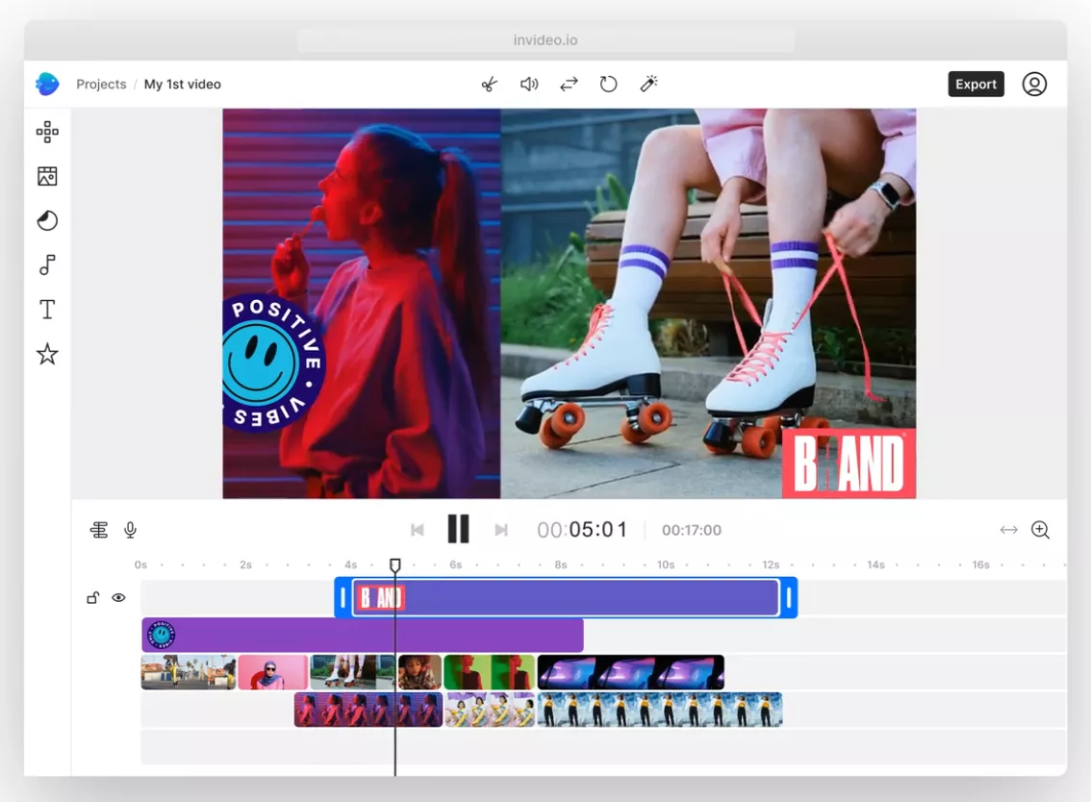Click the timeline layers align icon
The height and width of the screenshot is (802, 1091).
tap(99, 530)
